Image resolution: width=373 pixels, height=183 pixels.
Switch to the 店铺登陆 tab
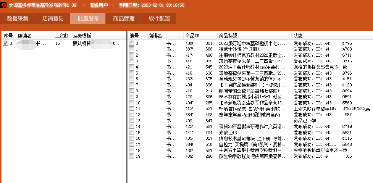(53, 19)
